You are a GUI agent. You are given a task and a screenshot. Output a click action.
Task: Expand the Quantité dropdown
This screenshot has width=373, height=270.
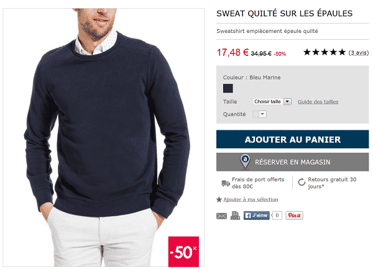pos(259,114)
